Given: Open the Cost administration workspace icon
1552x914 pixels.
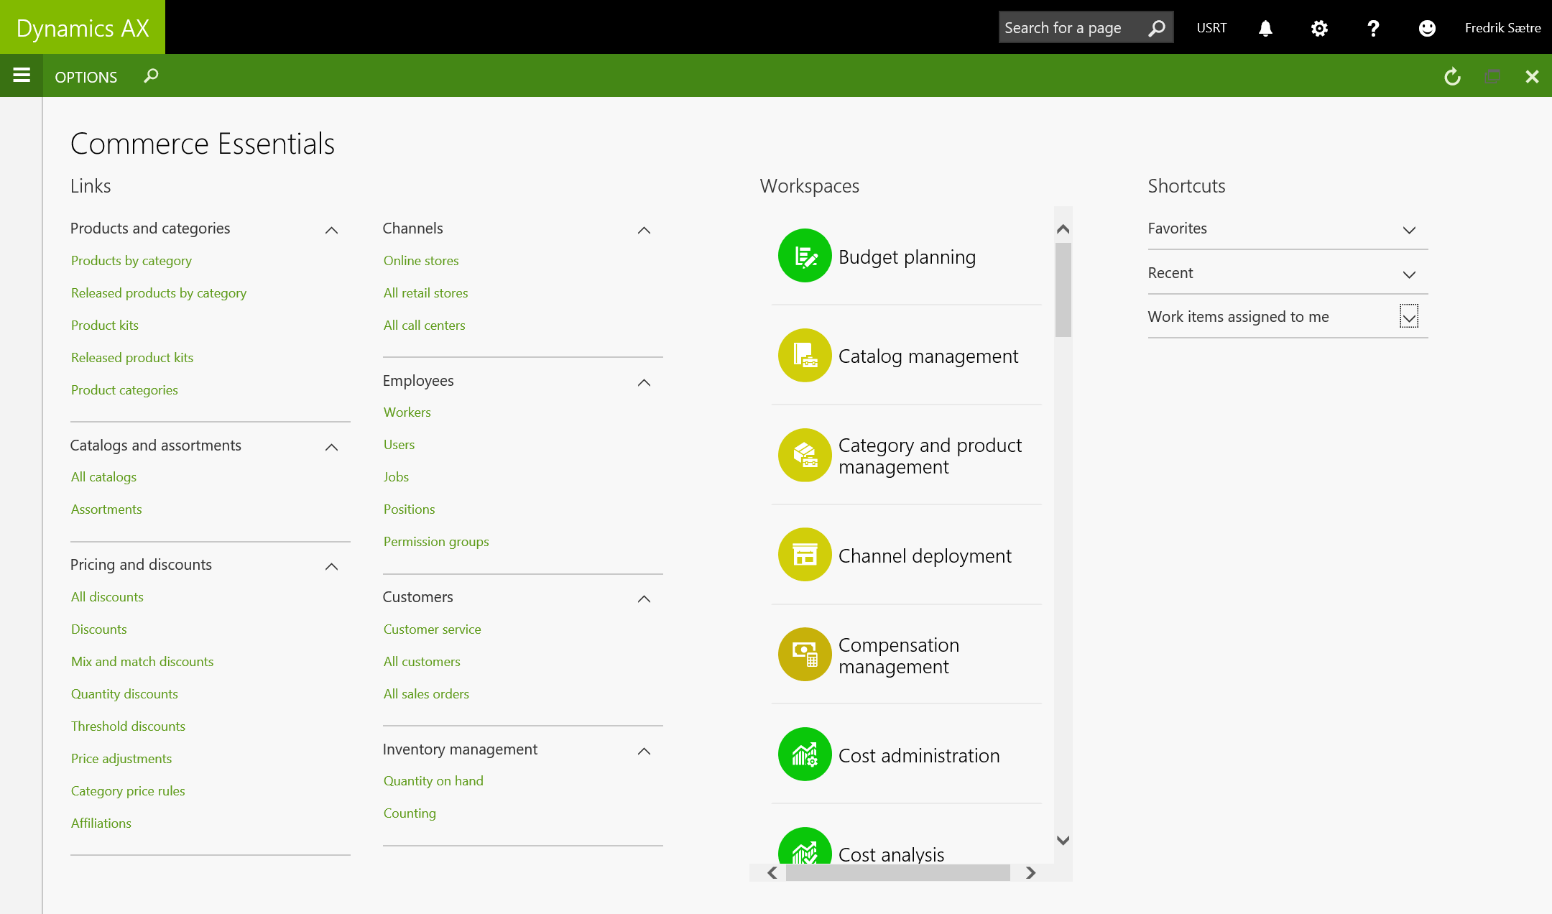Looking at the screenshot, I should [805, 754].
